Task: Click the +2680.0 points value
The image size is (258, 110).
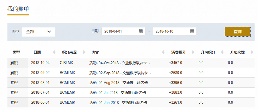Action: tap(176, 73)
